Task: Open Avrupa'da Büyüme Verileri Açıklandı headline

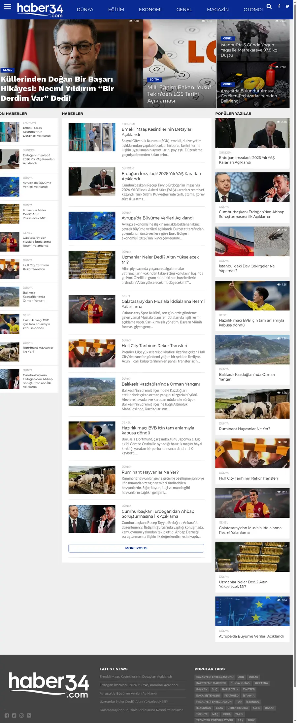Action: click(158, 218)
